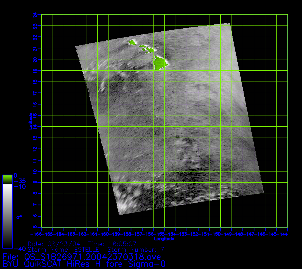Viewport: 302px width, 269px height.
Task: Click the Latitude axis title
Action: 30,121
